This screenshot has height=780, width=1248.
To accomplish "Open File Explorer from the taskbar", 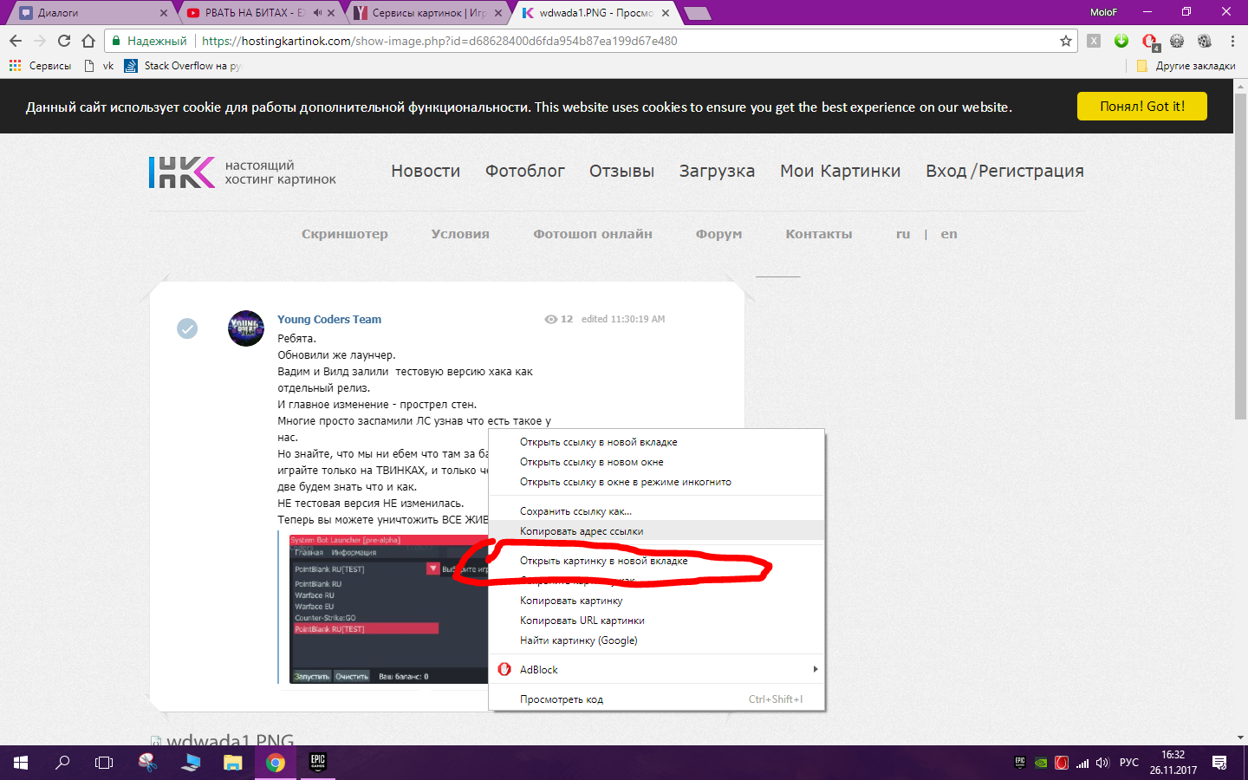I will [232, 763].
